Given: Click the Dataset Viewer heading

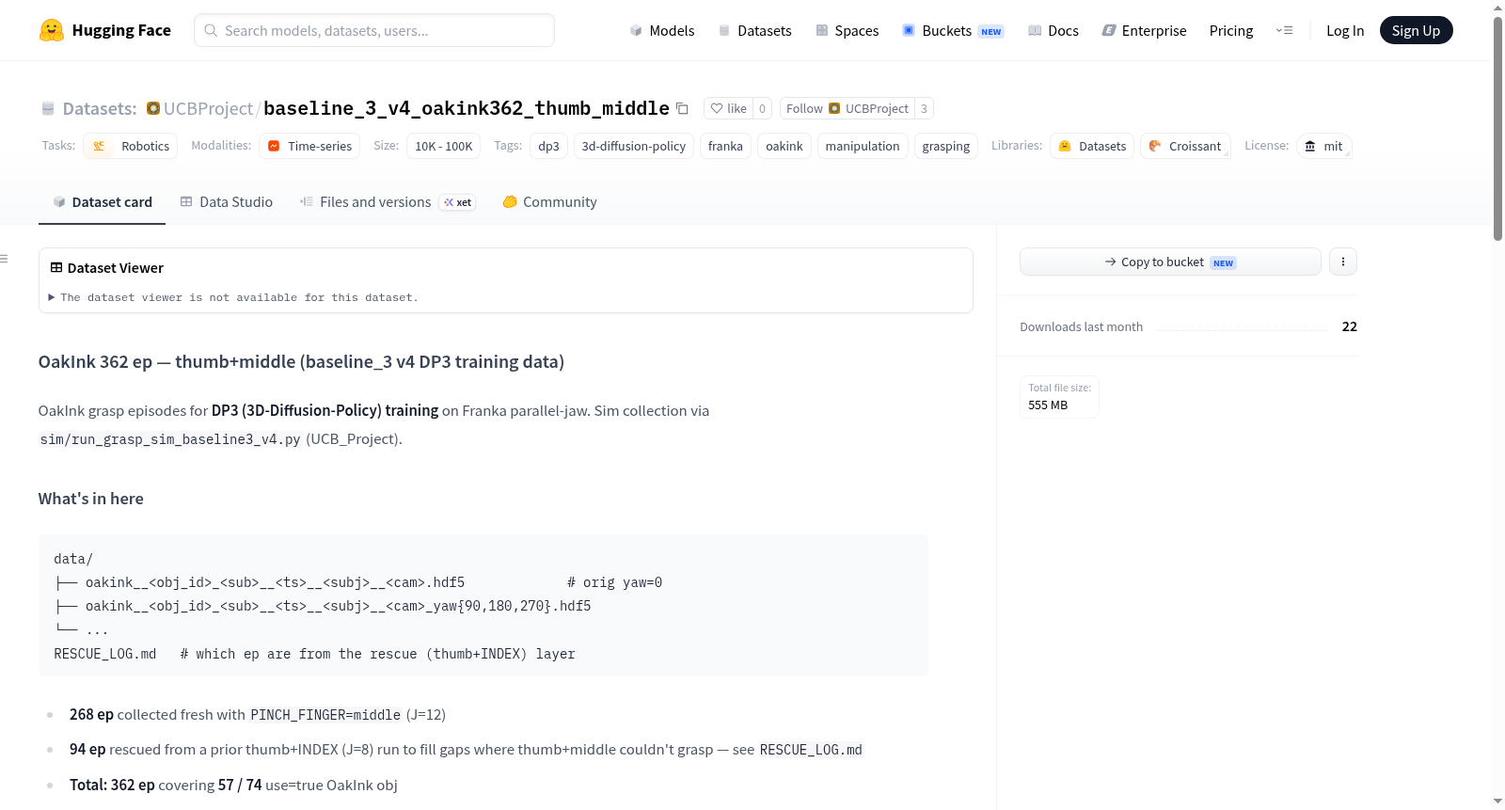Looking at the screenshot, I should coord(106,268).
